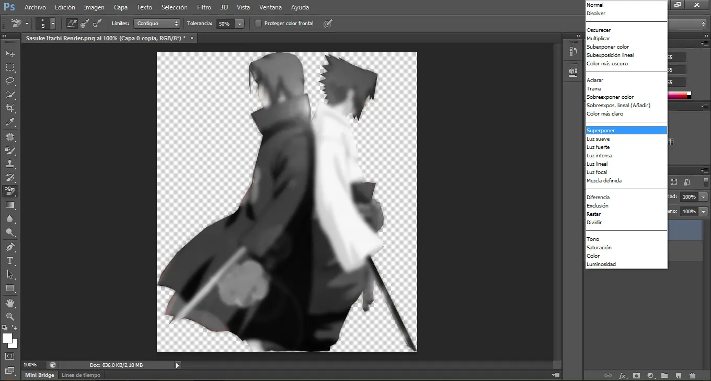Set the background color swatch

[x=14, y=344]
